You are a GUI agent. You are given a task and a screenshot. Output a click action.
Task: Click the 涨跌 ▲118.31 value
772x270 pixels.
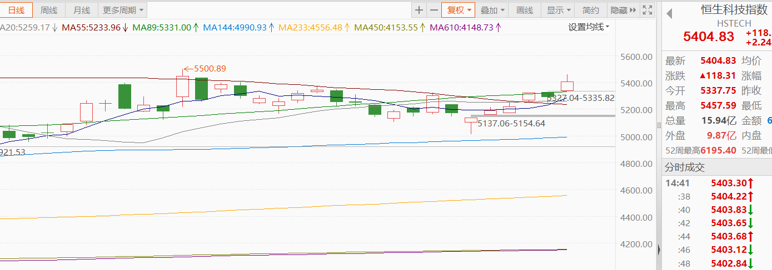coord(718,76)
